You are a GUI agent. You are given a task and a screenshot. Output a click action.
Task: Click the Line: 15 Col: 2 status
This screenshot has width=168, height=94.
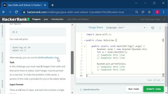tap(155, 80)
